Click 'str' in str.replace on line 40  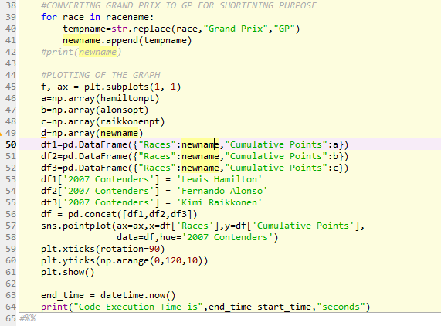click(119, 29)
